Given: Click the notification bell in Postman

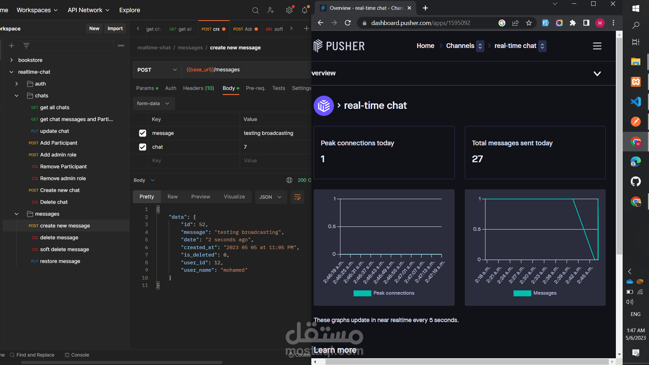Looking at the screenshot, I should pyautogui.click(x=305, y=10).
